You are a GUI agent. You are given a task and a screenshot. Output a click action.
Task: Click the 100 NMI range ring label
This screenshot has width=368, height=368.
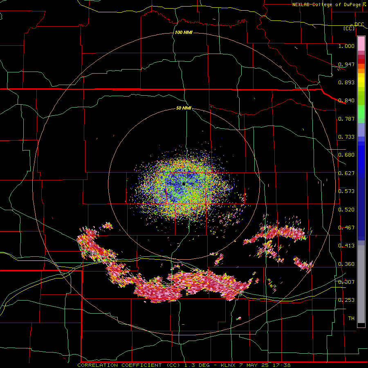(184, 32)
